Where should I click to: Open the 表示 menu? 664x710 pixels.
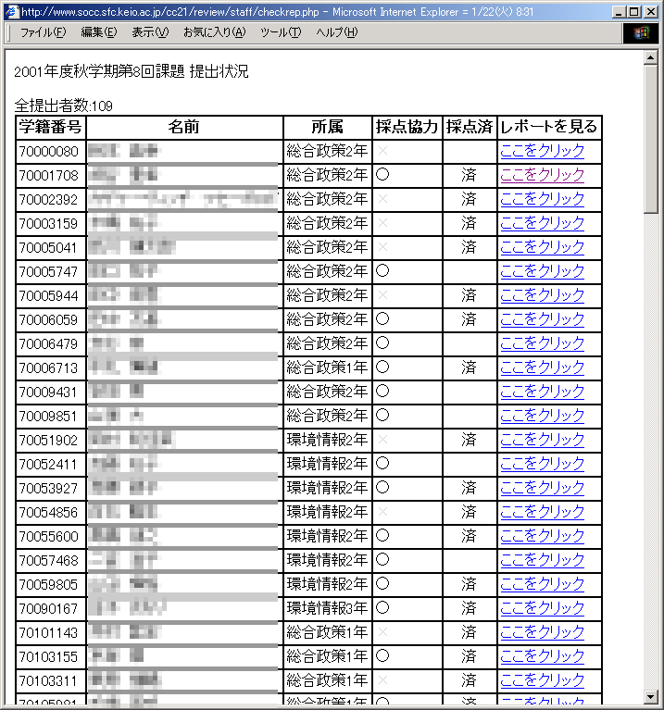click(149, 32)
